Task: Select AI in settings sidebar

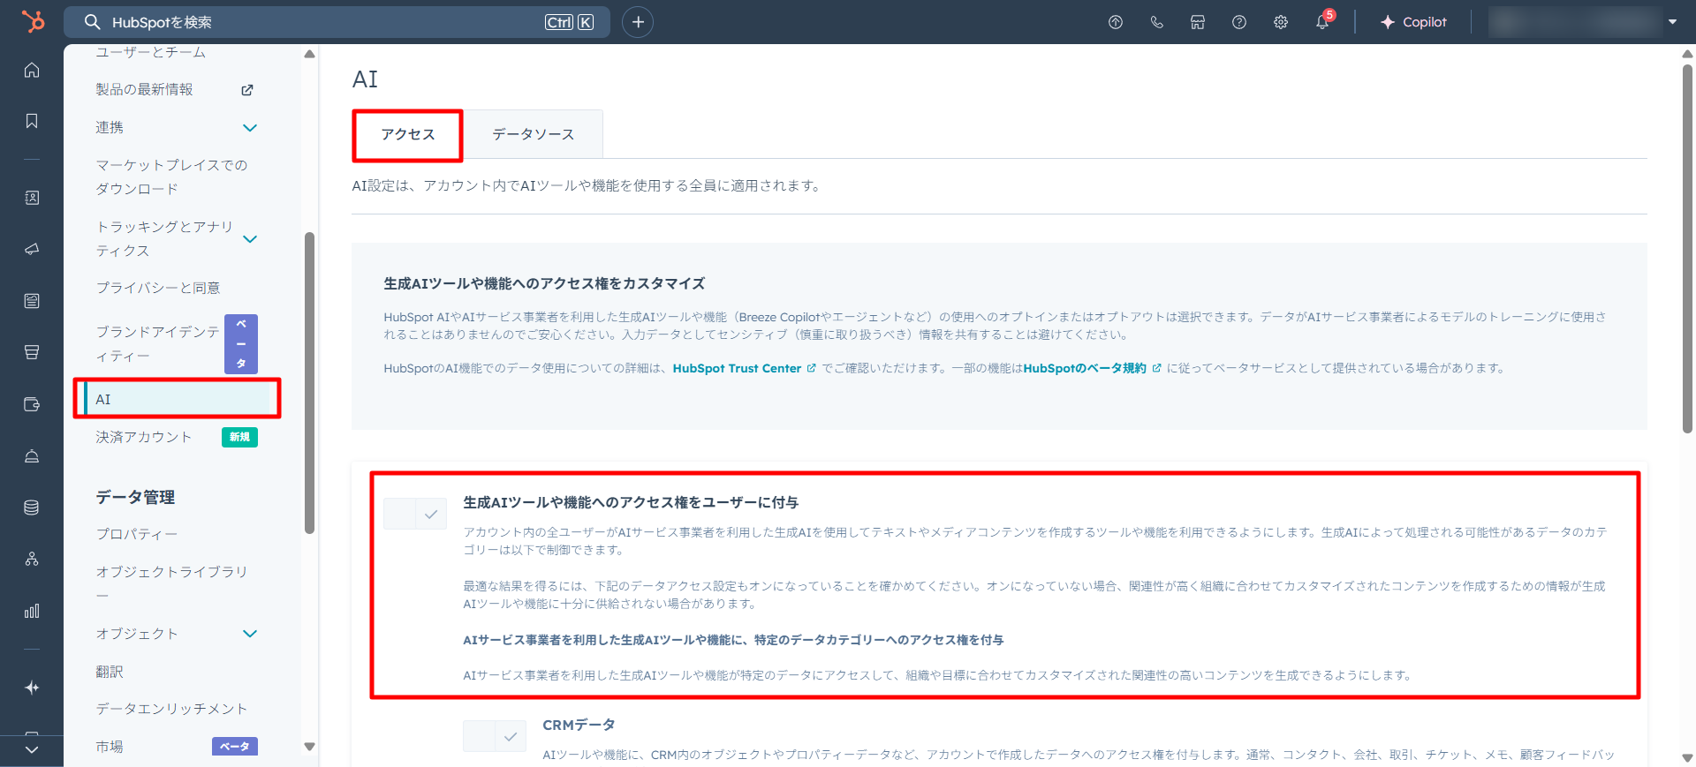Action: pos(177,399)
